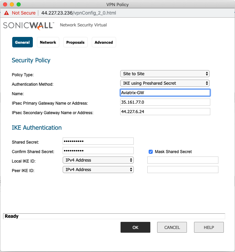Click the IPsec Secondary Gateway address field
This screenshot has width=235, height=252.
click(165, 112)
